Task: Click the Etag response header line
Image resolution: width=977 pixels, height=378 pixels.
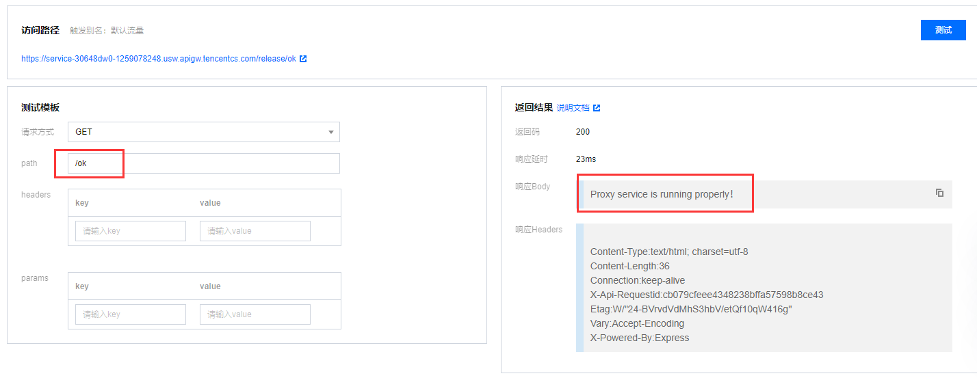Action: pyautogui.click(x=691, y=309)
